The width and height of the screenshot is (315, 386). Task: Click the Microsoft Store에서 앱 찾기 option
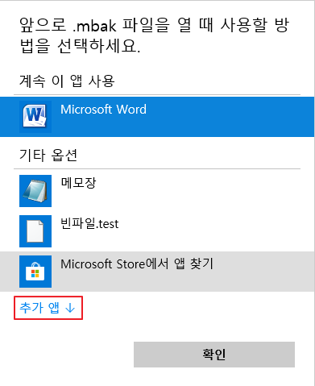tap(157, 272)
